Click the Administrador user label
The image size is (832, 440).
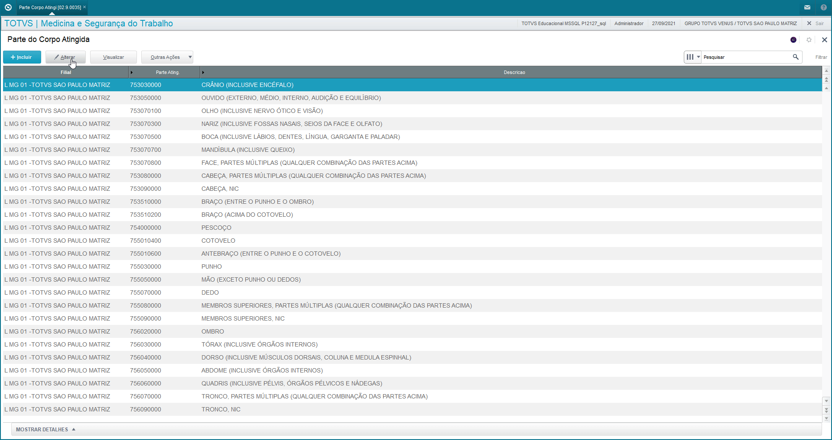[x=629, y=23]
